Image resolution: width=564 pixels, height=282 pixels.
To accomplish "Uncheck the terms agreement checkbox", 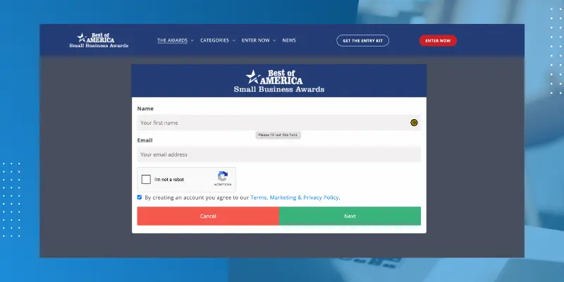I will (140, 197).
